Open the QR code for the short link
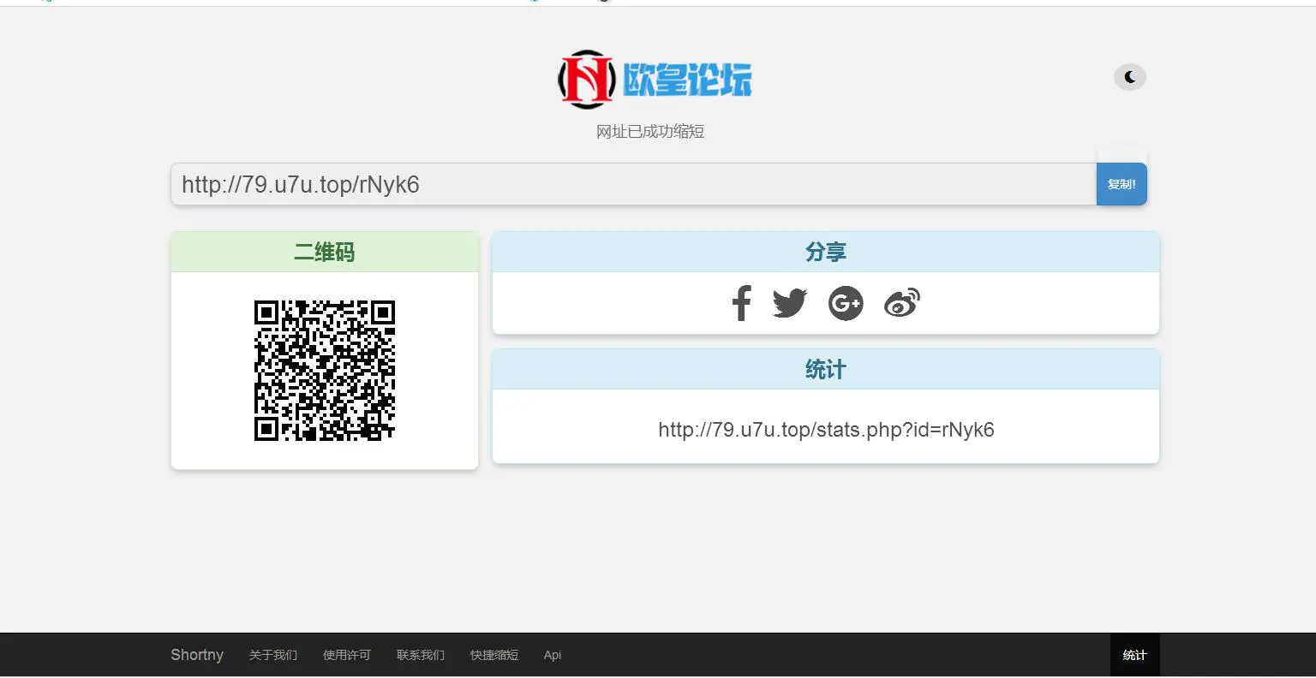1316x678 pixels. [x=324, y=370]
